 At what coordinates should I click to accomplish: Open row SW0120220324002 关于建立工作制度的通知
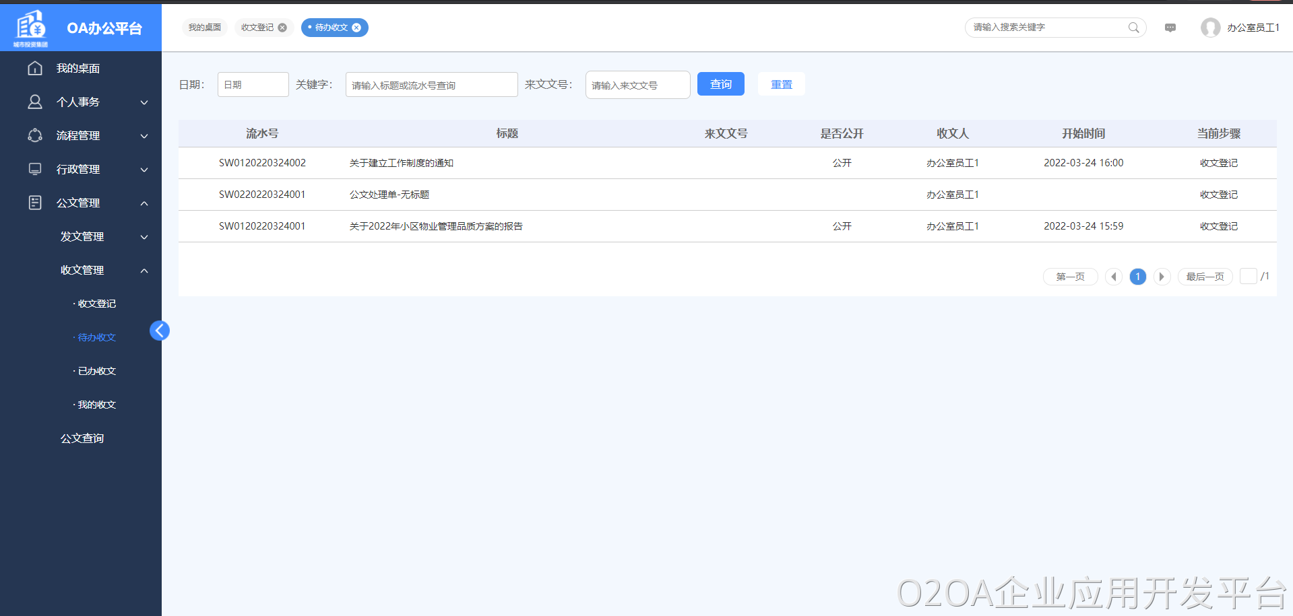pos(401,163)
